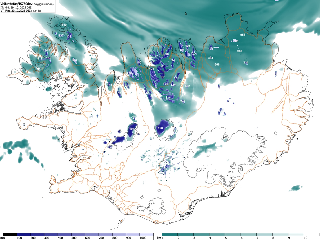Click the '200' tick on the meter legend
Viewport: 320px width, 240px height.
(x=33, y=238)
